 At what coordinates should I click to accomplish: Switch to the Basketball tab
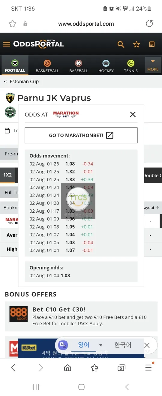[x=47, y=66]
